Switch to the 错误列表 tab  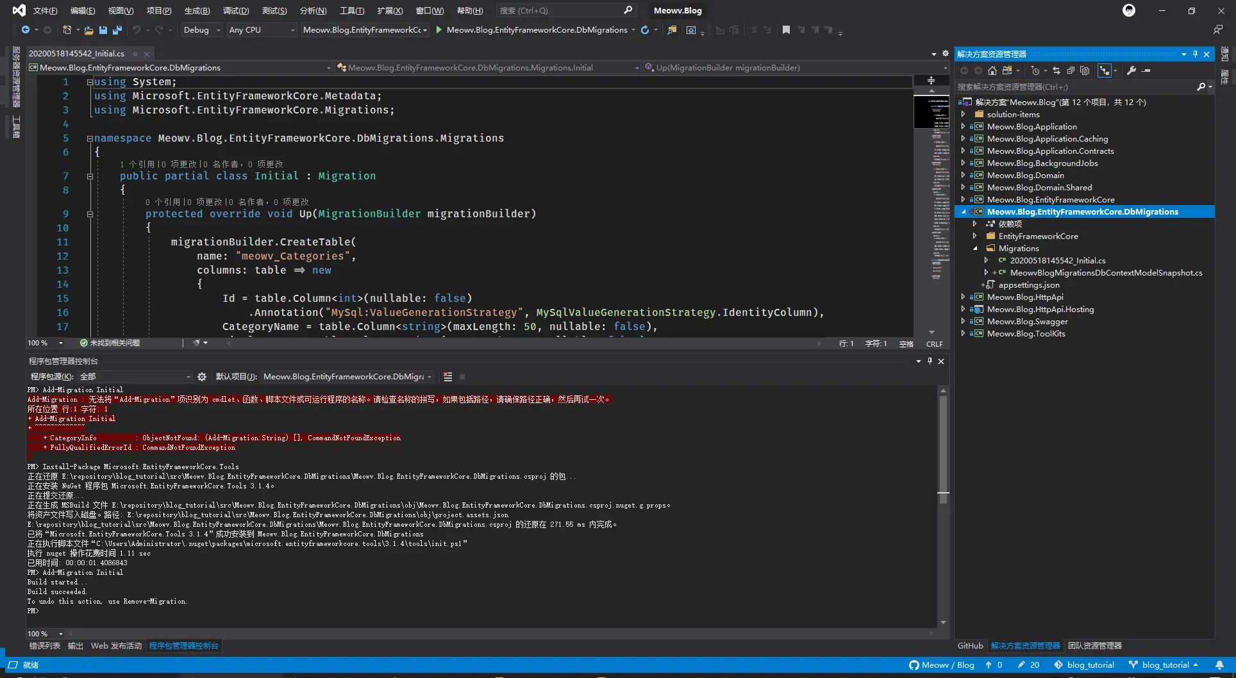click(44, 646)
